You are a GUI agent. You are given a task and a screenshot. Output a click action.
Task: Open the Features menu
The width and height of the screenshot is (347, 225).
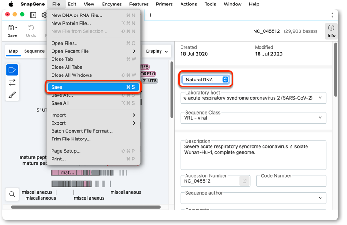[139, 4]
